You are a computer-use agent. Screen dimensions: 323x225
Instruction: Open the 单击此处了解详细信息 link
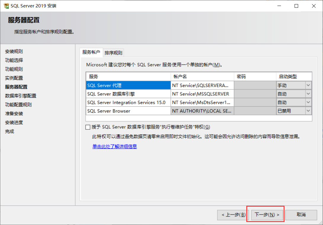tap(114, 146)
